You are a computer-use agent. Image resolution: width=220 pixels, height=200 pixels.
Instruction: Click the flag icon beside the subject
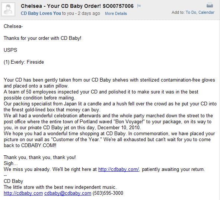pos(139,6)
